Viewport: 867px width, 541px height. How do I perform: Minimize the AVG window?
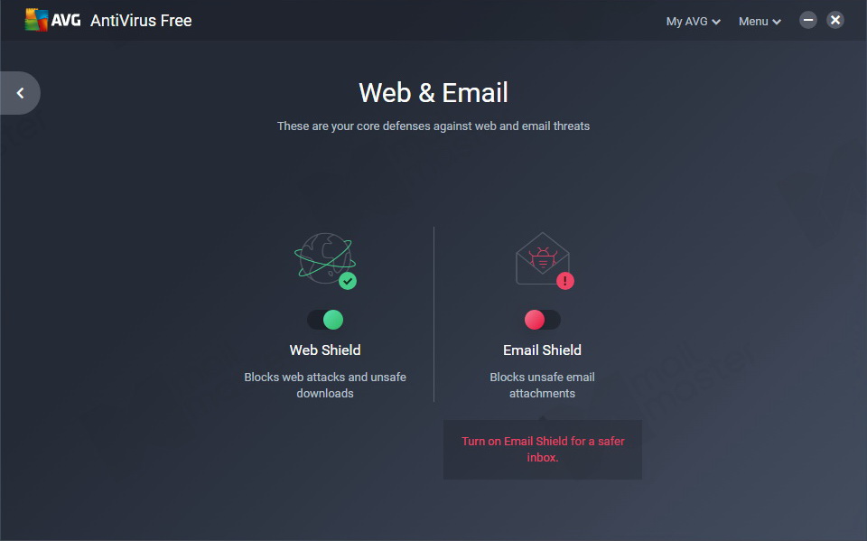[807, 21]
